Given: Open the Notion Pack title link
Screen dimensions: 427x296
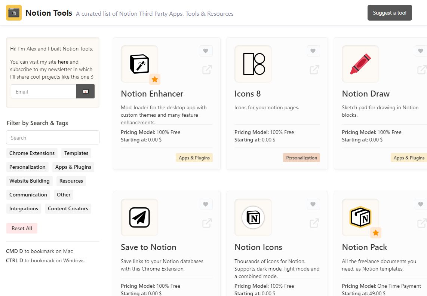Looking at the screenshot, I should pyautogui.click(x=364, y=247).
